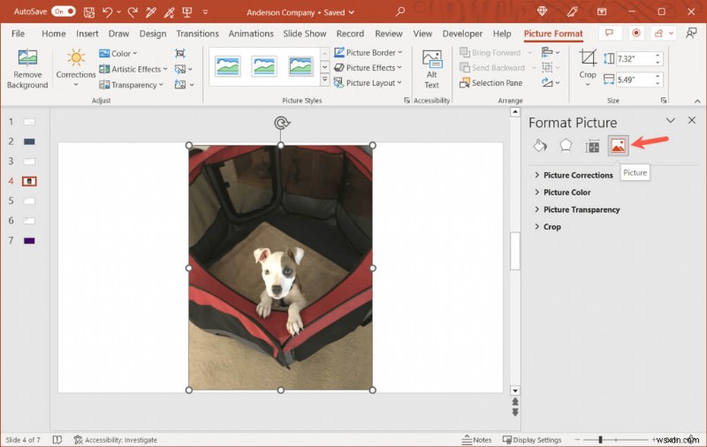This screenshot has width=707, height=447.
Task: Click the picture width field showing 5.49"
Action: click(635, 80)
